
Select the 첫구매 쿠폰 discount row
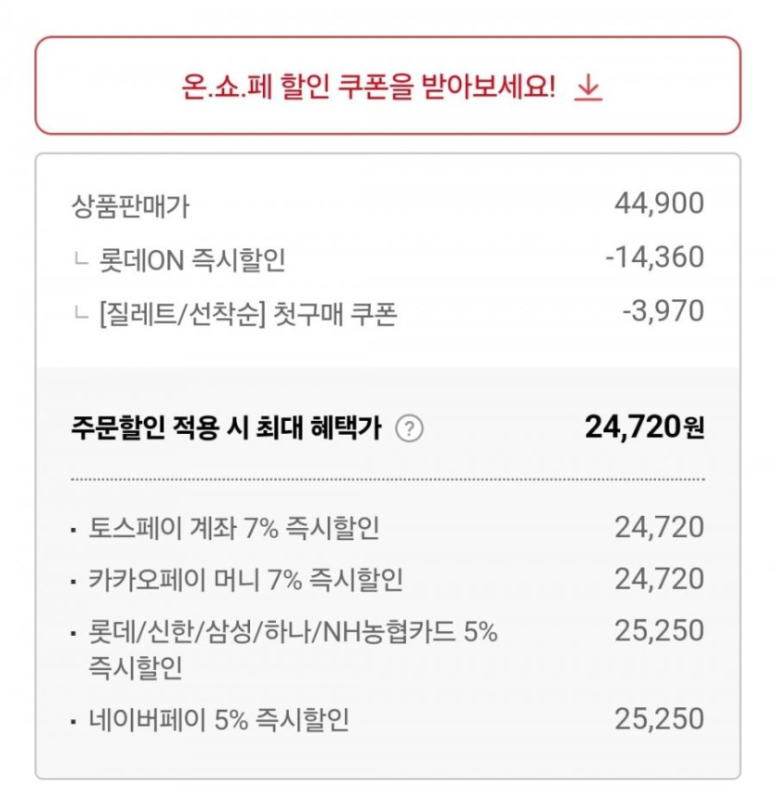(248, 313)
